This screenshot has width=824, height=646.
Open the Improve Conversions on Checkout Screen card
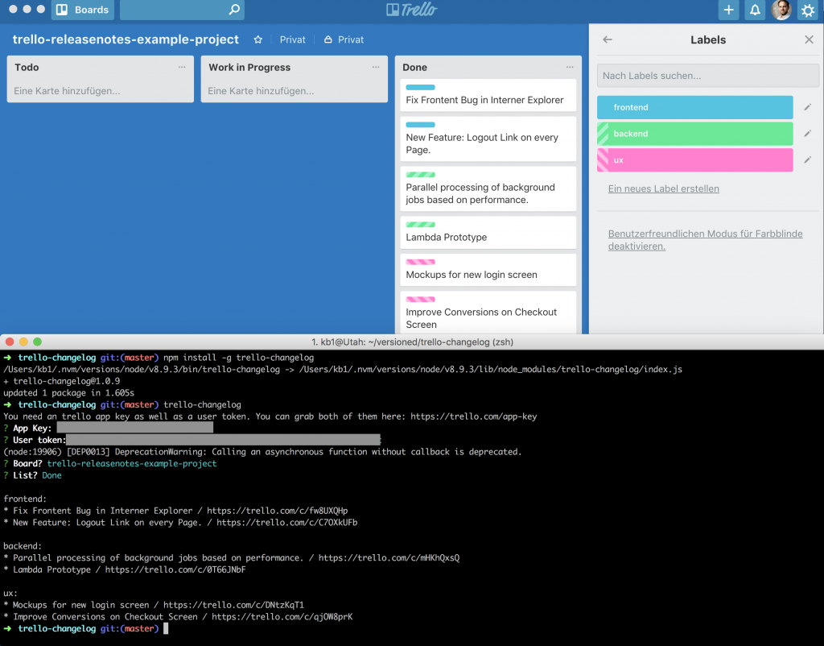[x=488, y=313]
